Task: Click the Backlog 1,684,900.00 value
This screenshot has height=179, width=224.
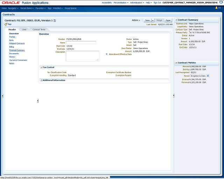Action: 195,70
